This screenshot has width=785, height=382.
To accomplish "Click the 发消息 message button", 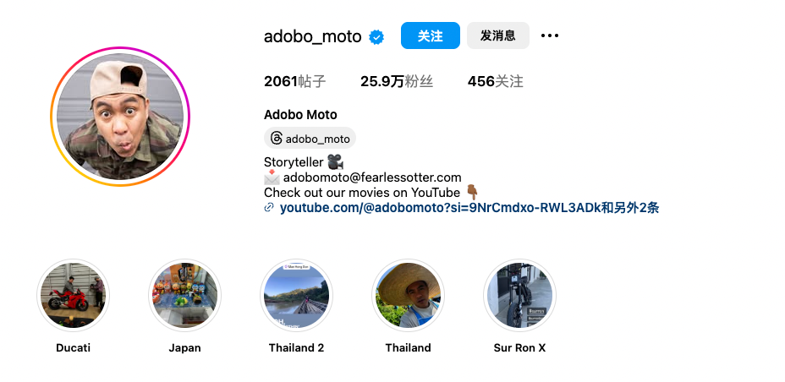I will (497, 35).
